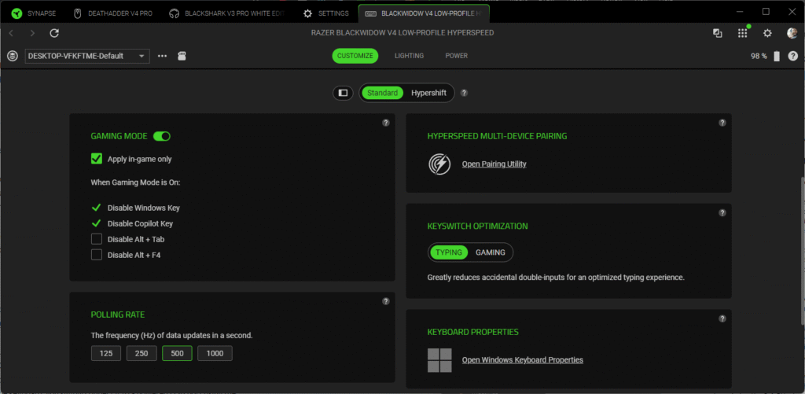Click help icon in Hyperspeed Pairing panel
The image size is (805, 394).
(722, 123)
